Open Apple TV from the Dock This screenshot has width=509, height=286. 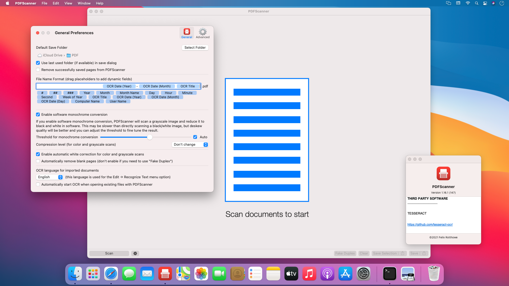pyautogui.click(x=291, y=274)
